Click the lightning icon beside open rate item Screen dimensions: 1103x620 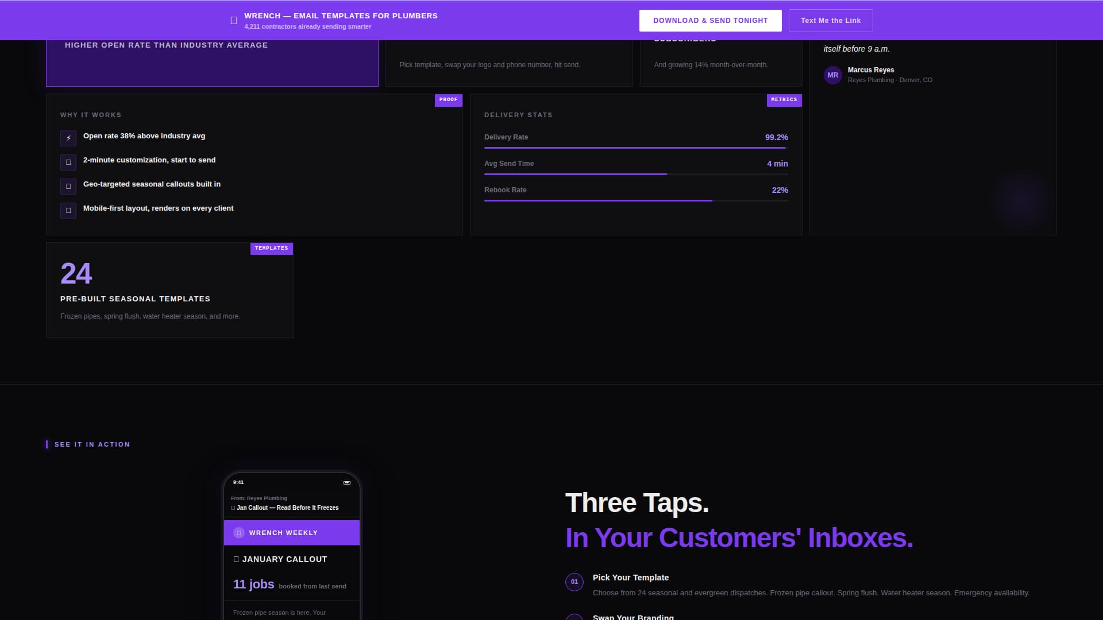68,138
